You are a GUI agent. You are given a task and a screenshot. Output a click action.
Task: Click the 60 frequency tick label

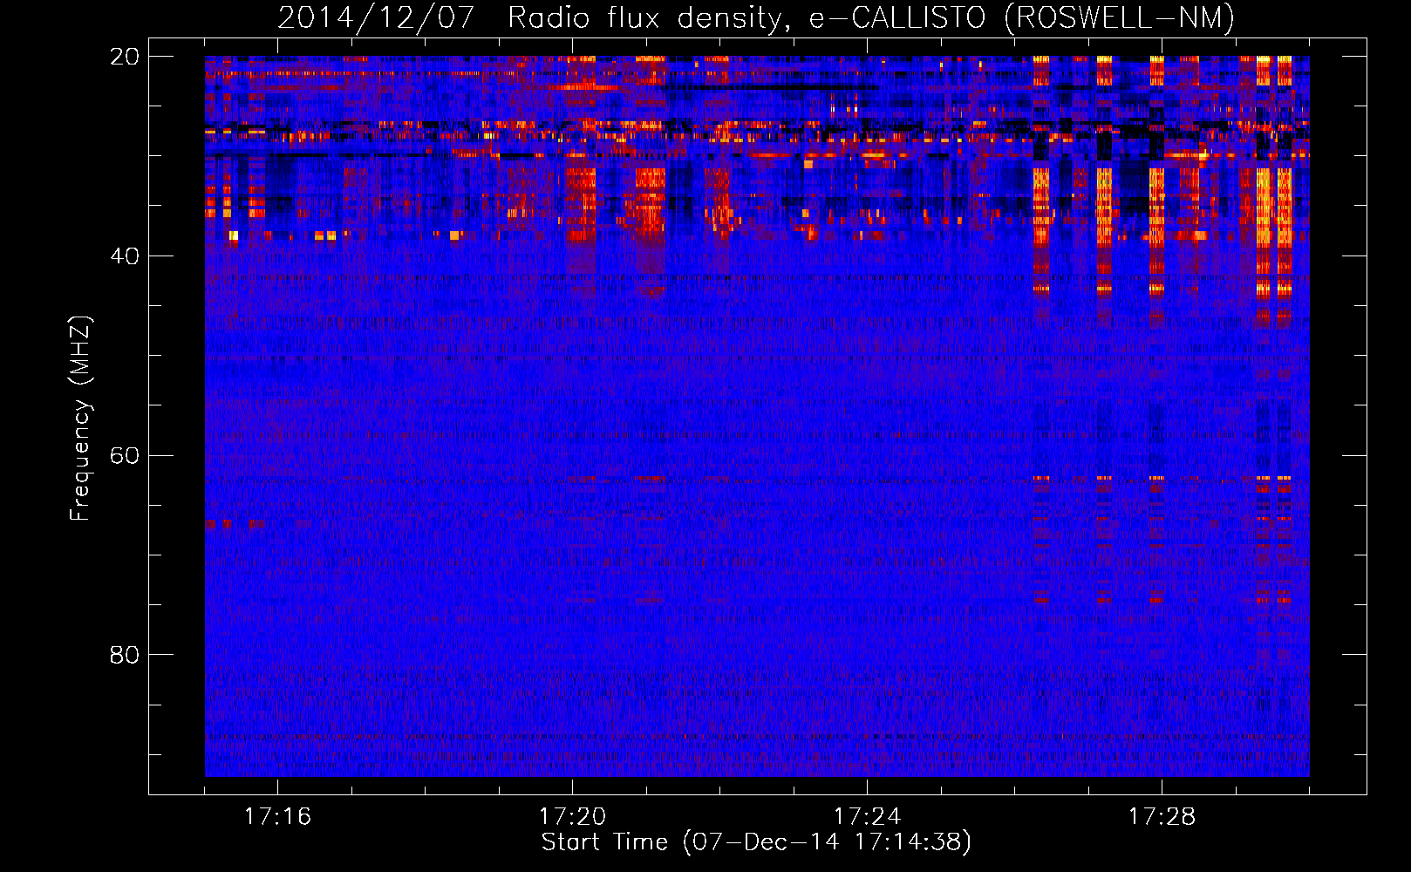click(124, 455)
